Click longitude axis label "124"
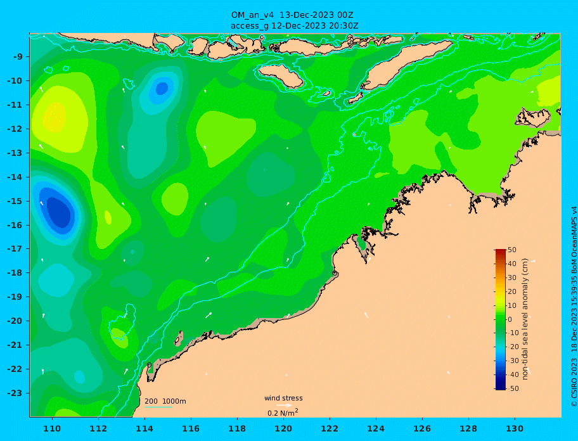578x441 pixels. point(376,428)
